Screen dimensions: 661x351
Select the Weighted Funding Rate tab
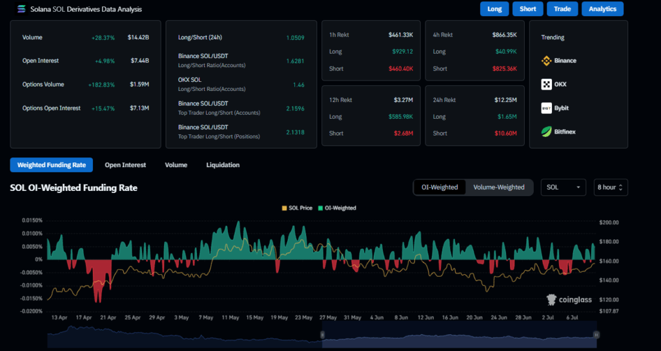pyautogui.click(x=52, y=165)
